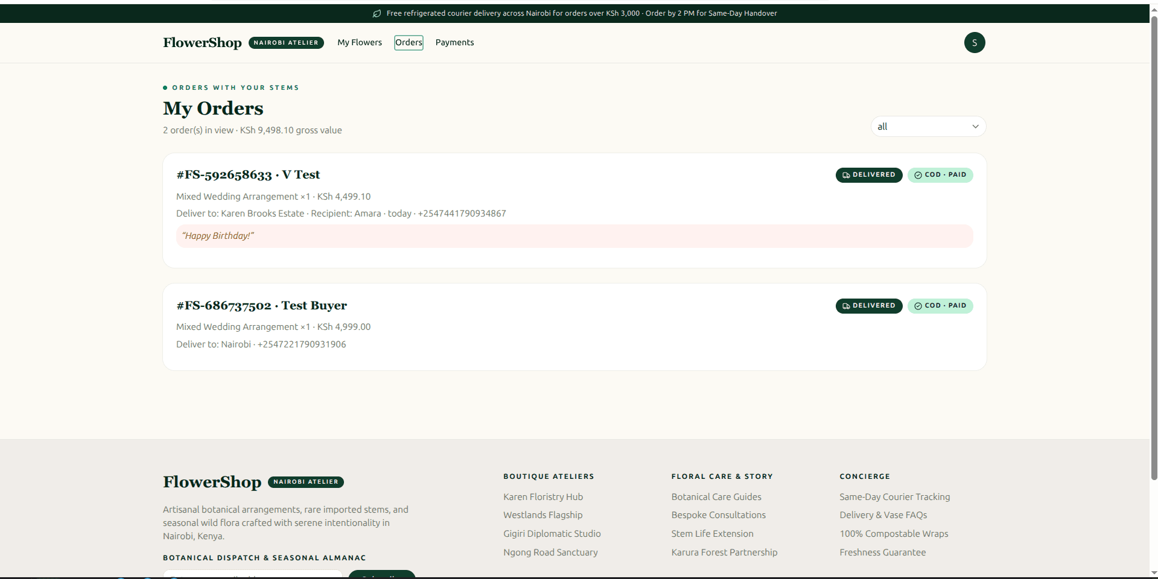The image size is (1158, 579).
Task: Click the leaf icon in announcement banner
Action: click(x=377, y=13)
